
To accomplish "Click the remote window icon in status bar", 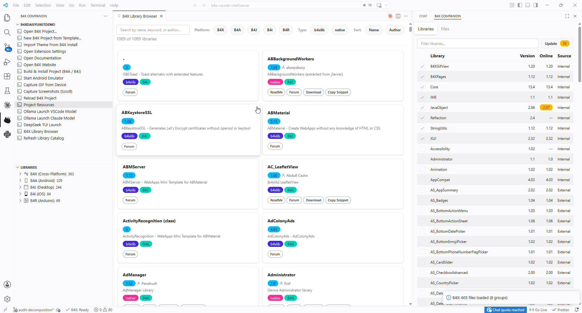I will 5,310.
